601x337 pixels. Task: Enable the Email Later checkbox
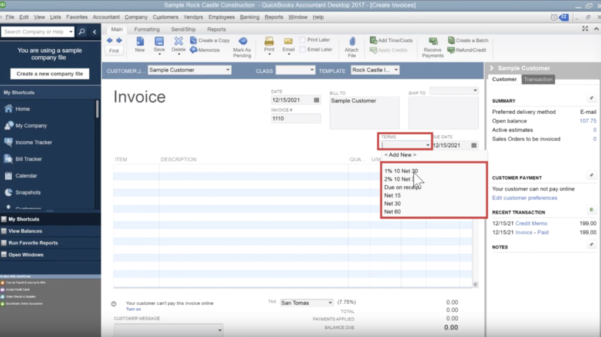[x=302, y=49]
